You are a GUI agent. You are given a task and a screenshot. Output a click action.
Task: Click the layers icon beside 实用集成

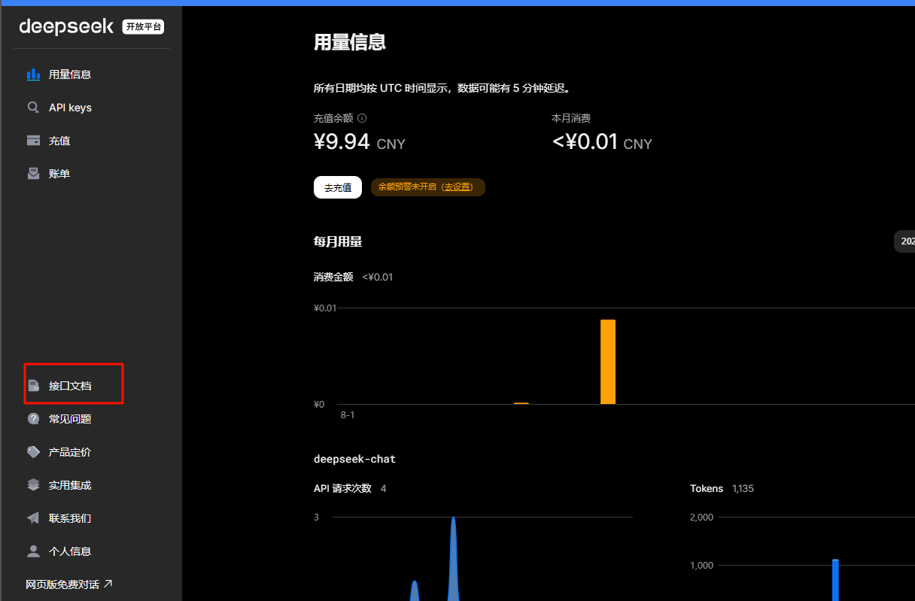(33, 485)
